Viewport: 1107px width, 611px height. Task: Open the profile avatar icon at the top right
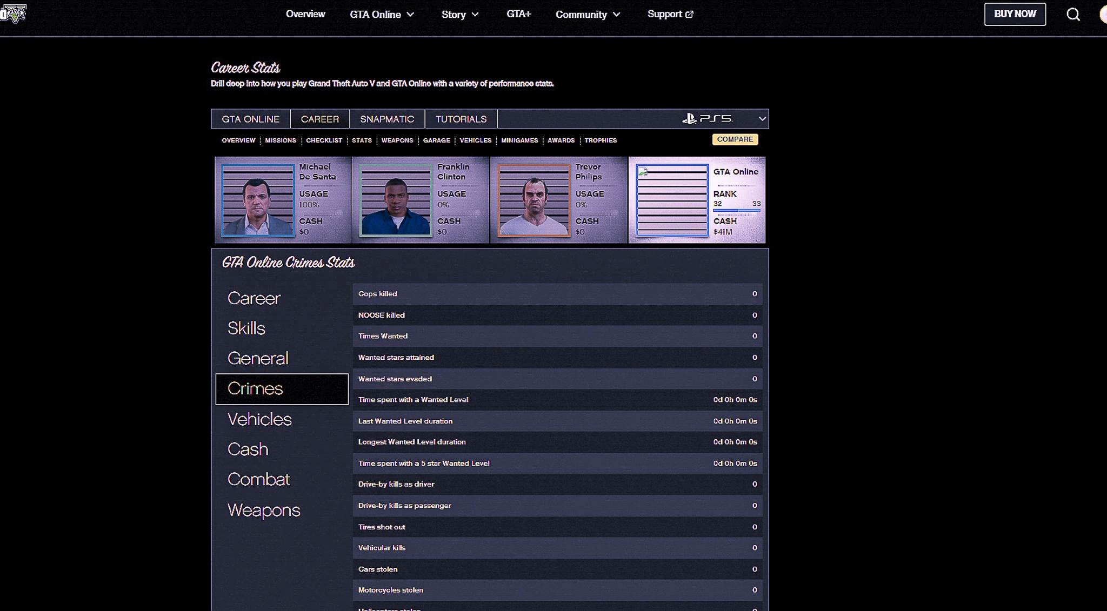pos(1103,15)
